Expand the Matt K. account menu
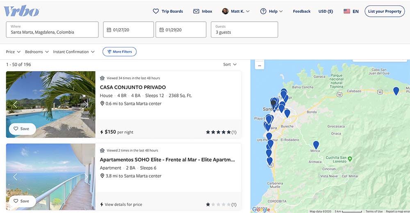Screen dimensions: 410x213 pos(236,11)
